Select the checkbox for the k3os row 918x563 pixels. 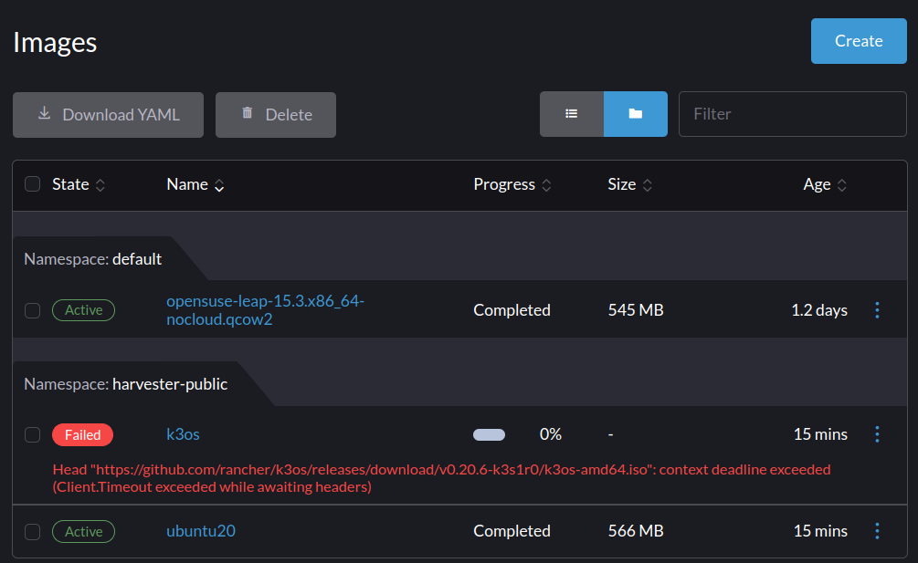coord(32,434)
